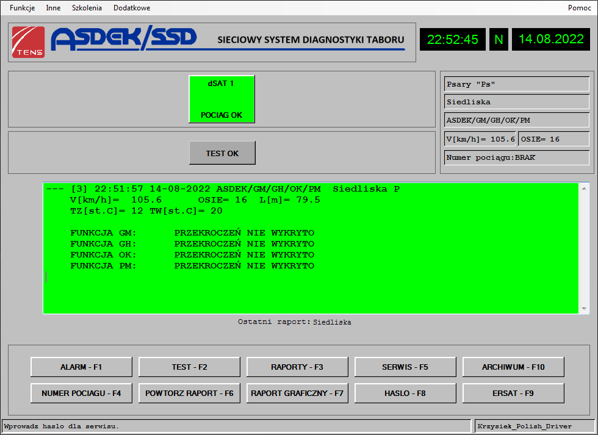
Task: Click POWTORZ RAPORT - F6 button
Action: 189,393
